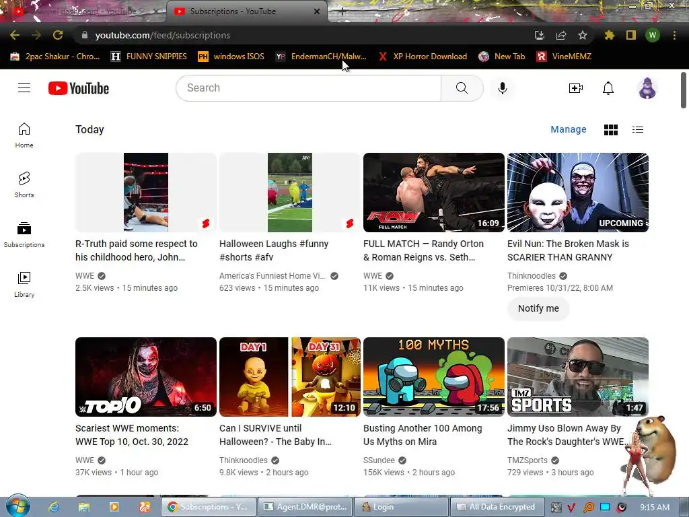
Task: Open the FUNNY SNIPPIES bookmark
Action: (149, 57)
